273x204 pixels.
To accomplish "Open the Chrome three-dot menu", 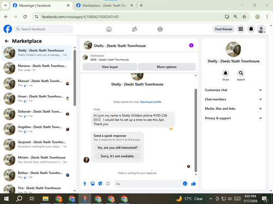I will tap(267, 17).
